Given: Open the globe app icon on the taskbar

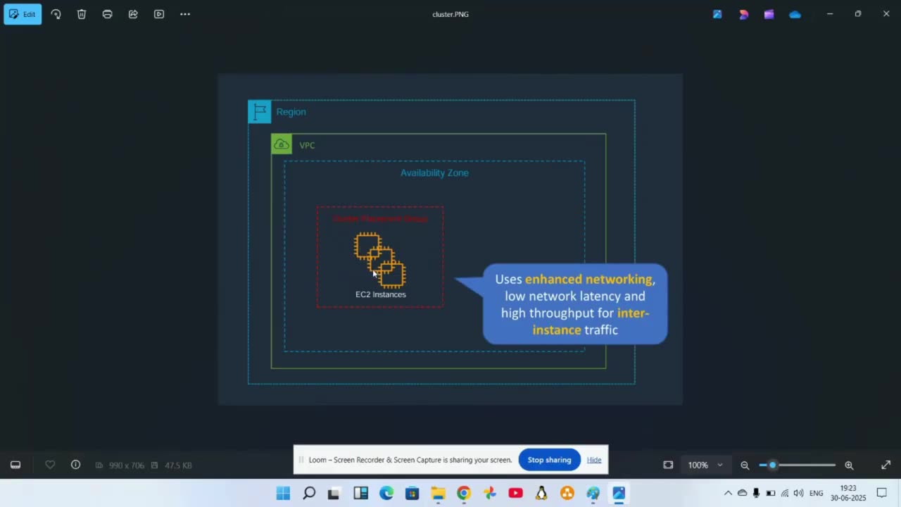Looking at the screenshot, I should click(593, 493).
